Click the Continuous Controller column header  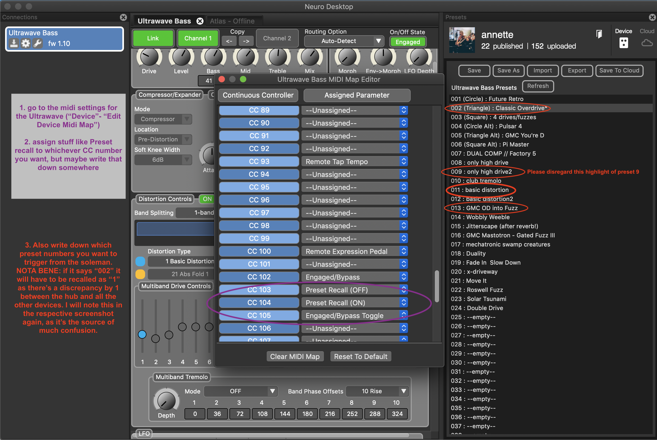[258, 95]
